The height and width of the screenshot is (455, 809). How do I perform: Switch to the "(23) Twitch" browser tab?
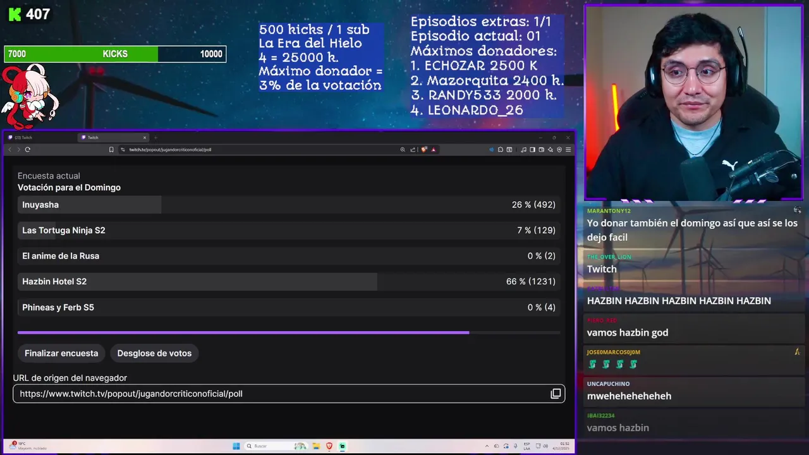pyautogui.click(x=38, y=138)
